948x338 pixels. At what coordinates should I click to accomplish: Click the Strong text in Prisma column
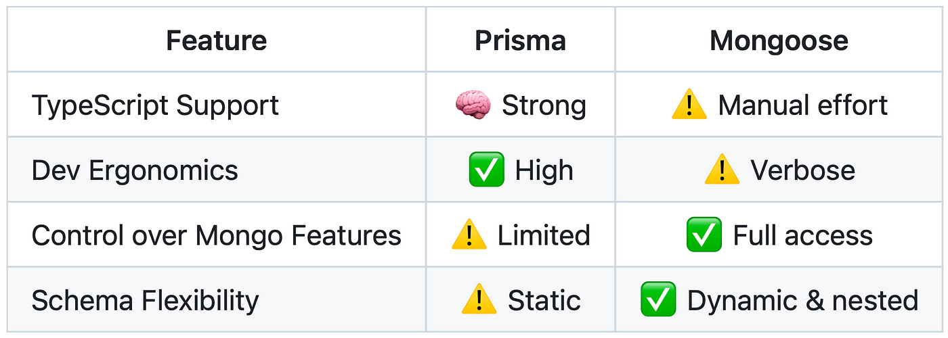point(544,106)
